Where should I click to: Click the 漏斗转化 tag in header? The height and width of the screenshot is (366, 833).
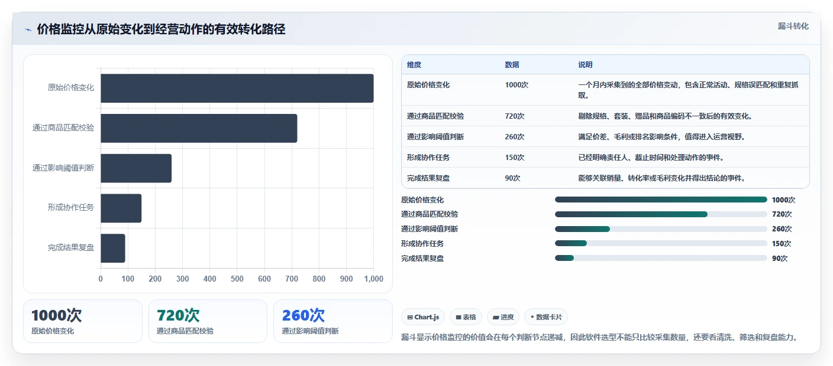(x=793, y=26)
